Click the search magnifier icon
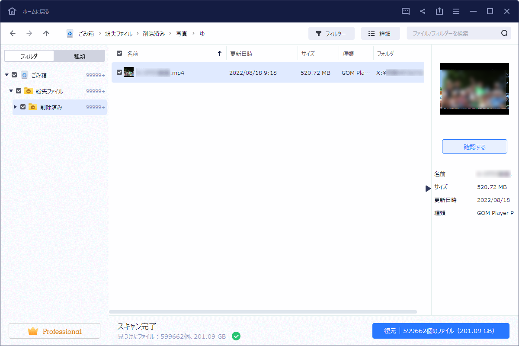519x346 pixels. pos(504,33)
